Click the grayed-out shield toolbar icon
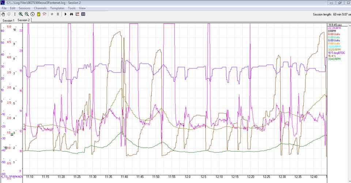Screen dimensions: 351x183 [x=9, y=14]
